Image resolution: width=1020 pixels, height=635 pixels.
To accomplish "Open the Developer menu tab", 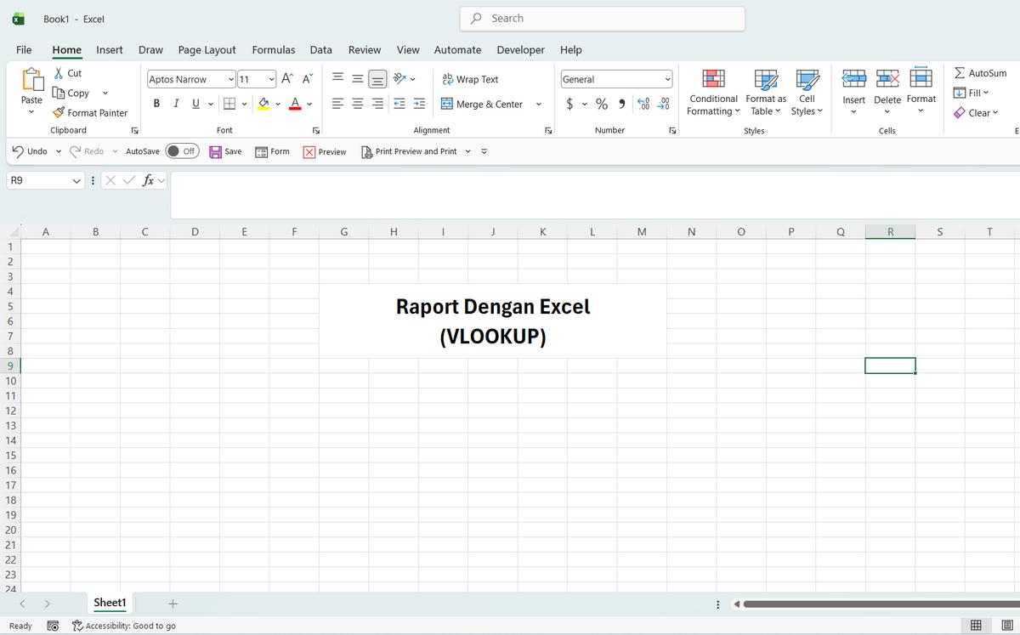I will [x=520, y=49].
